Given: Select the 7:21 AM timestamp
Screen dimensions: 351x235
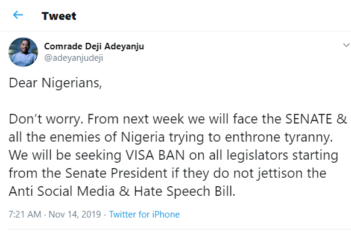Looking at the screenshot, I should 25,215.
